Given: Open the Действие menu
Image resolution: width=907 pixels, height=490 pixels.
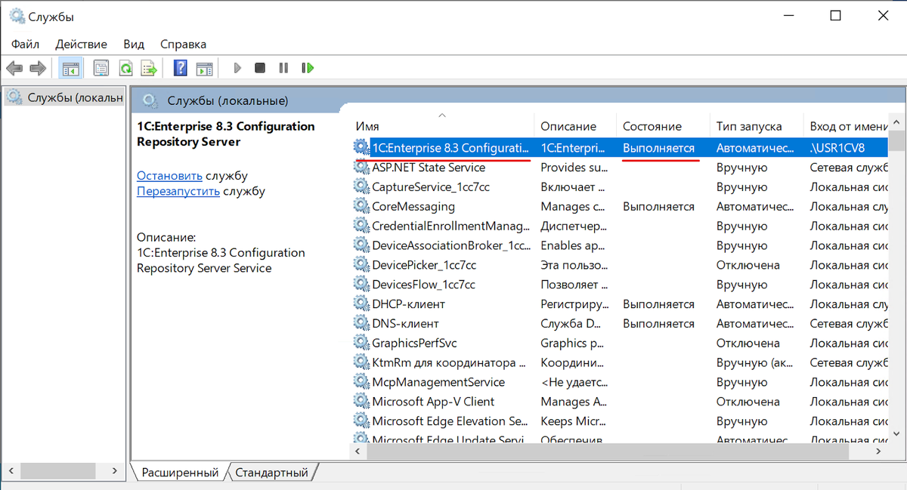Looking at the screenshot, I should pyautogui.click(x=82, y=44).
